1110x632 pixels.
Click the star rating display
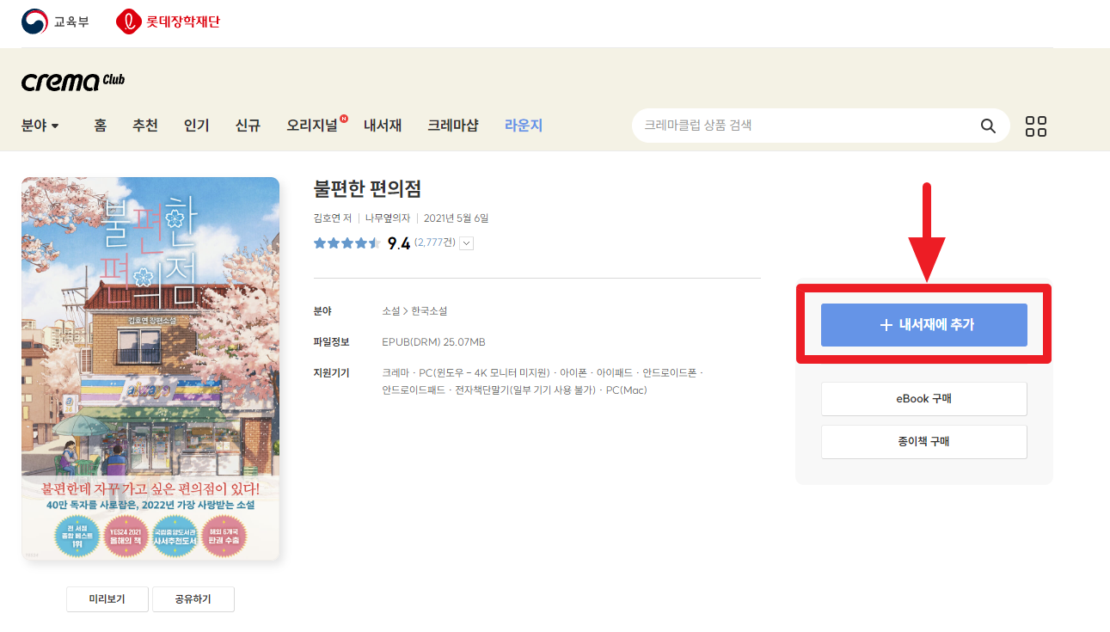pyautogui.click(x=347, y=243)
